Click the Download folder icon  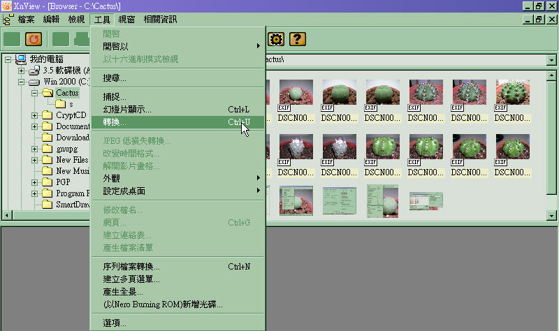point(47,138)
